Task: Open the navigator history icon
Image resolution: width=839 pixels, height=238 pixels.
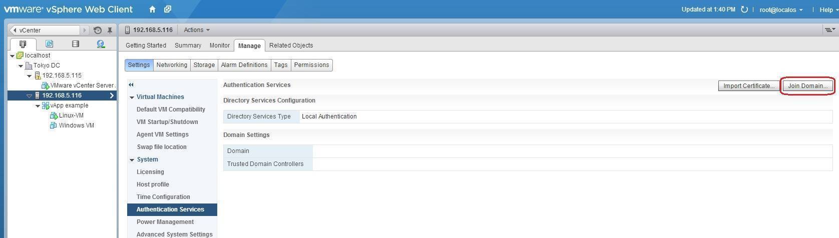Action: coord(98,30)
